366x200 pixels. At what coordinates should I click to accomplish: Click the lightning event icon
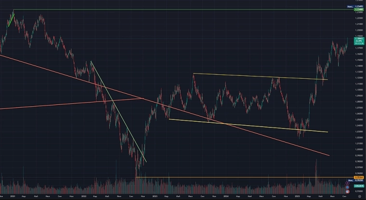tap(347, 183)
